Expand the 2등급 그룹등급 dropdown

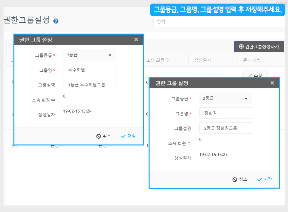tap(225, 98)
